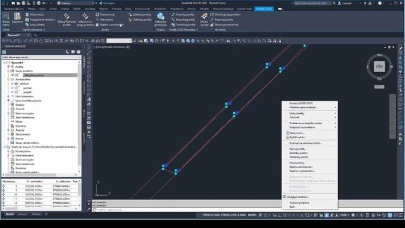
Task: Open Wlasciwosci in Ogolne Narzedzia panel
Action: click(35, 15)
